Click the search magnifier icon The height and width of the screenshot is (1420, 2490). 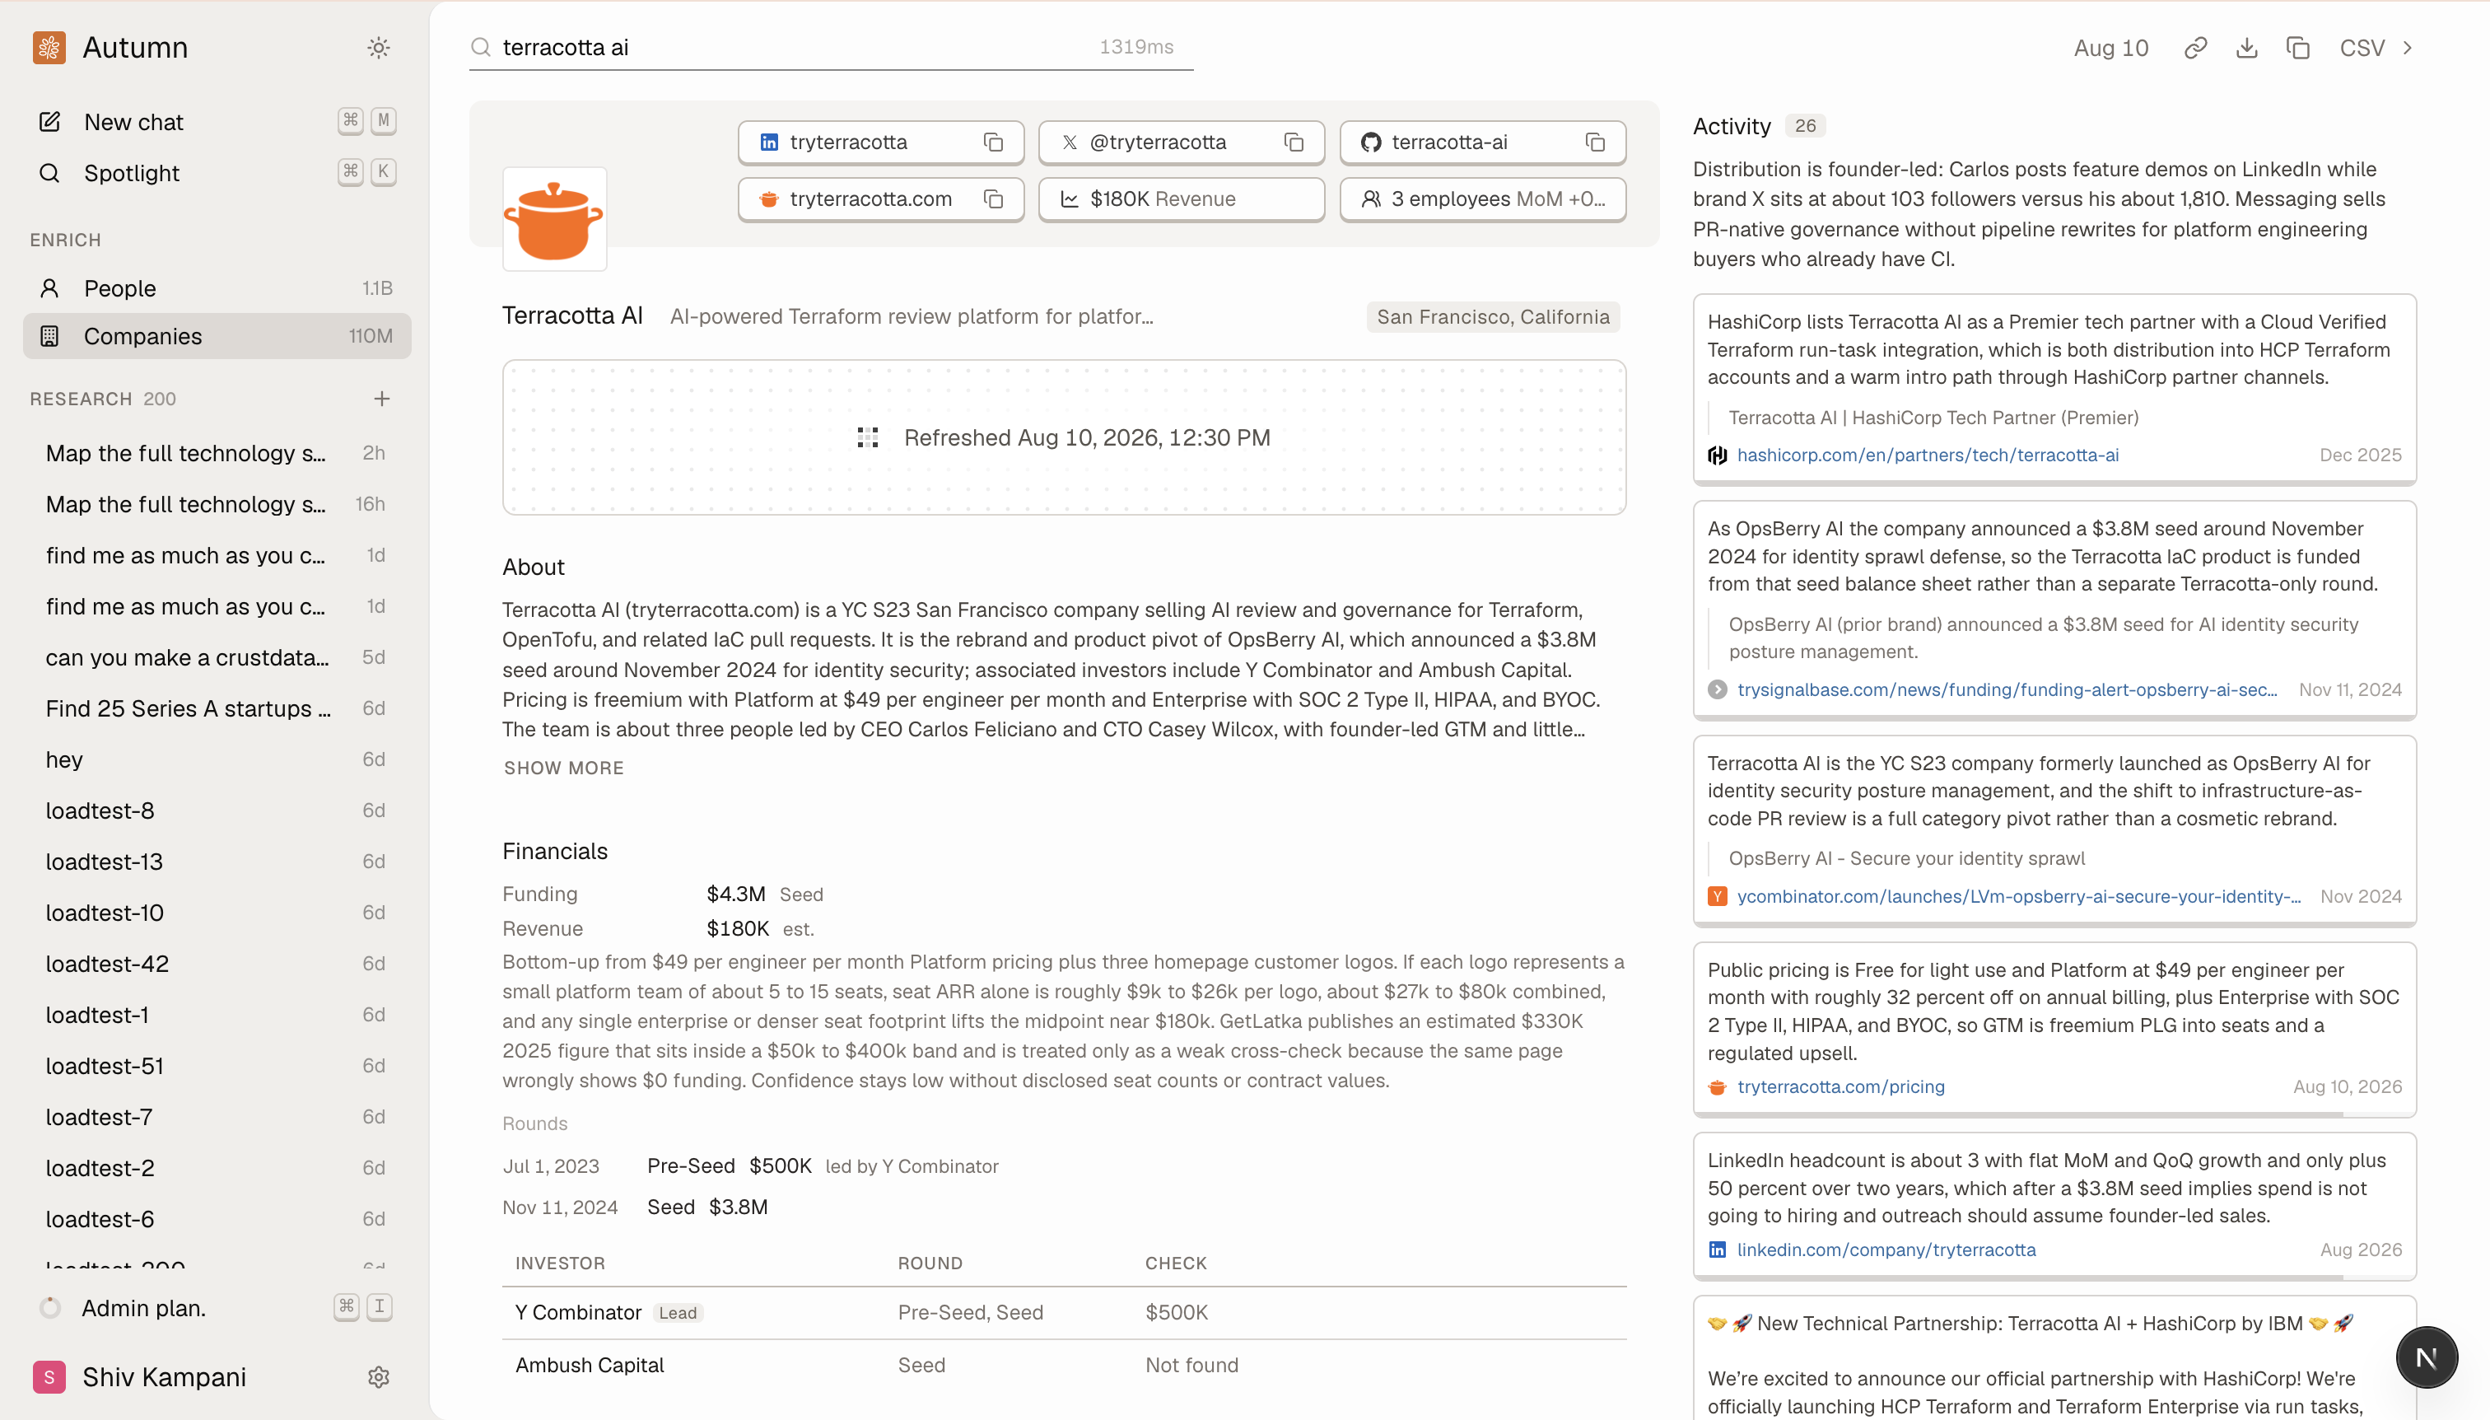[x=481, y=47]
